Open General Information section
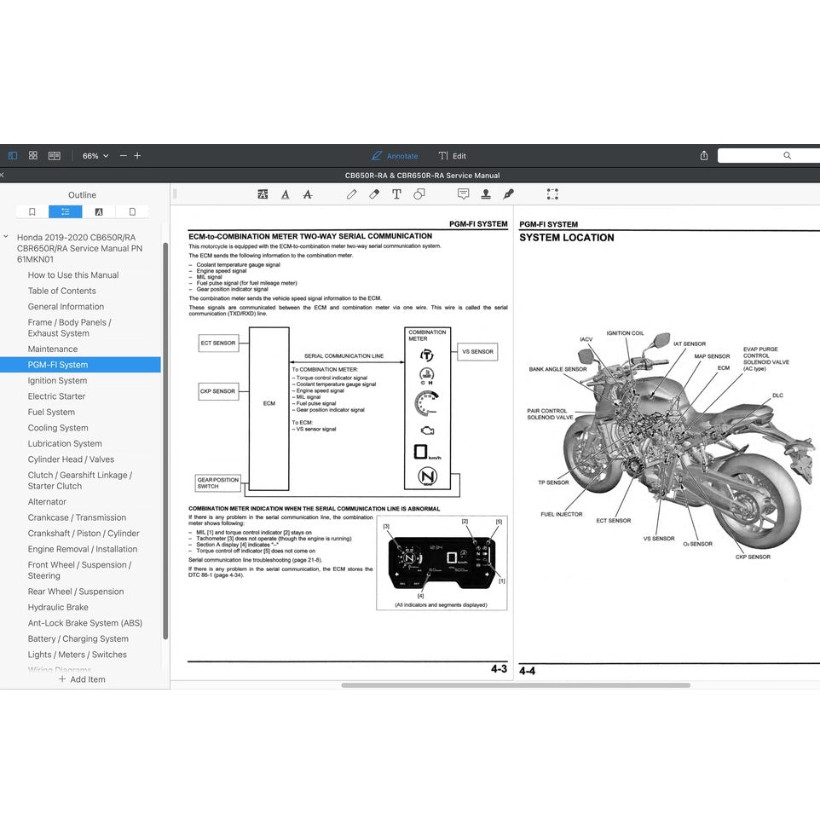 click(66, 307)
